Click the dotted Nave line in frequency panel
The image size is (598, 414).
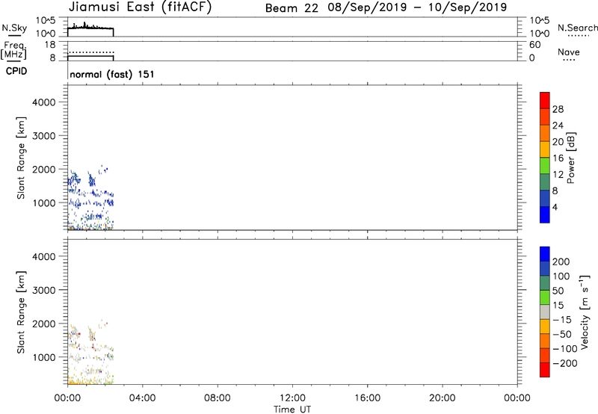[x=90, y=52]
